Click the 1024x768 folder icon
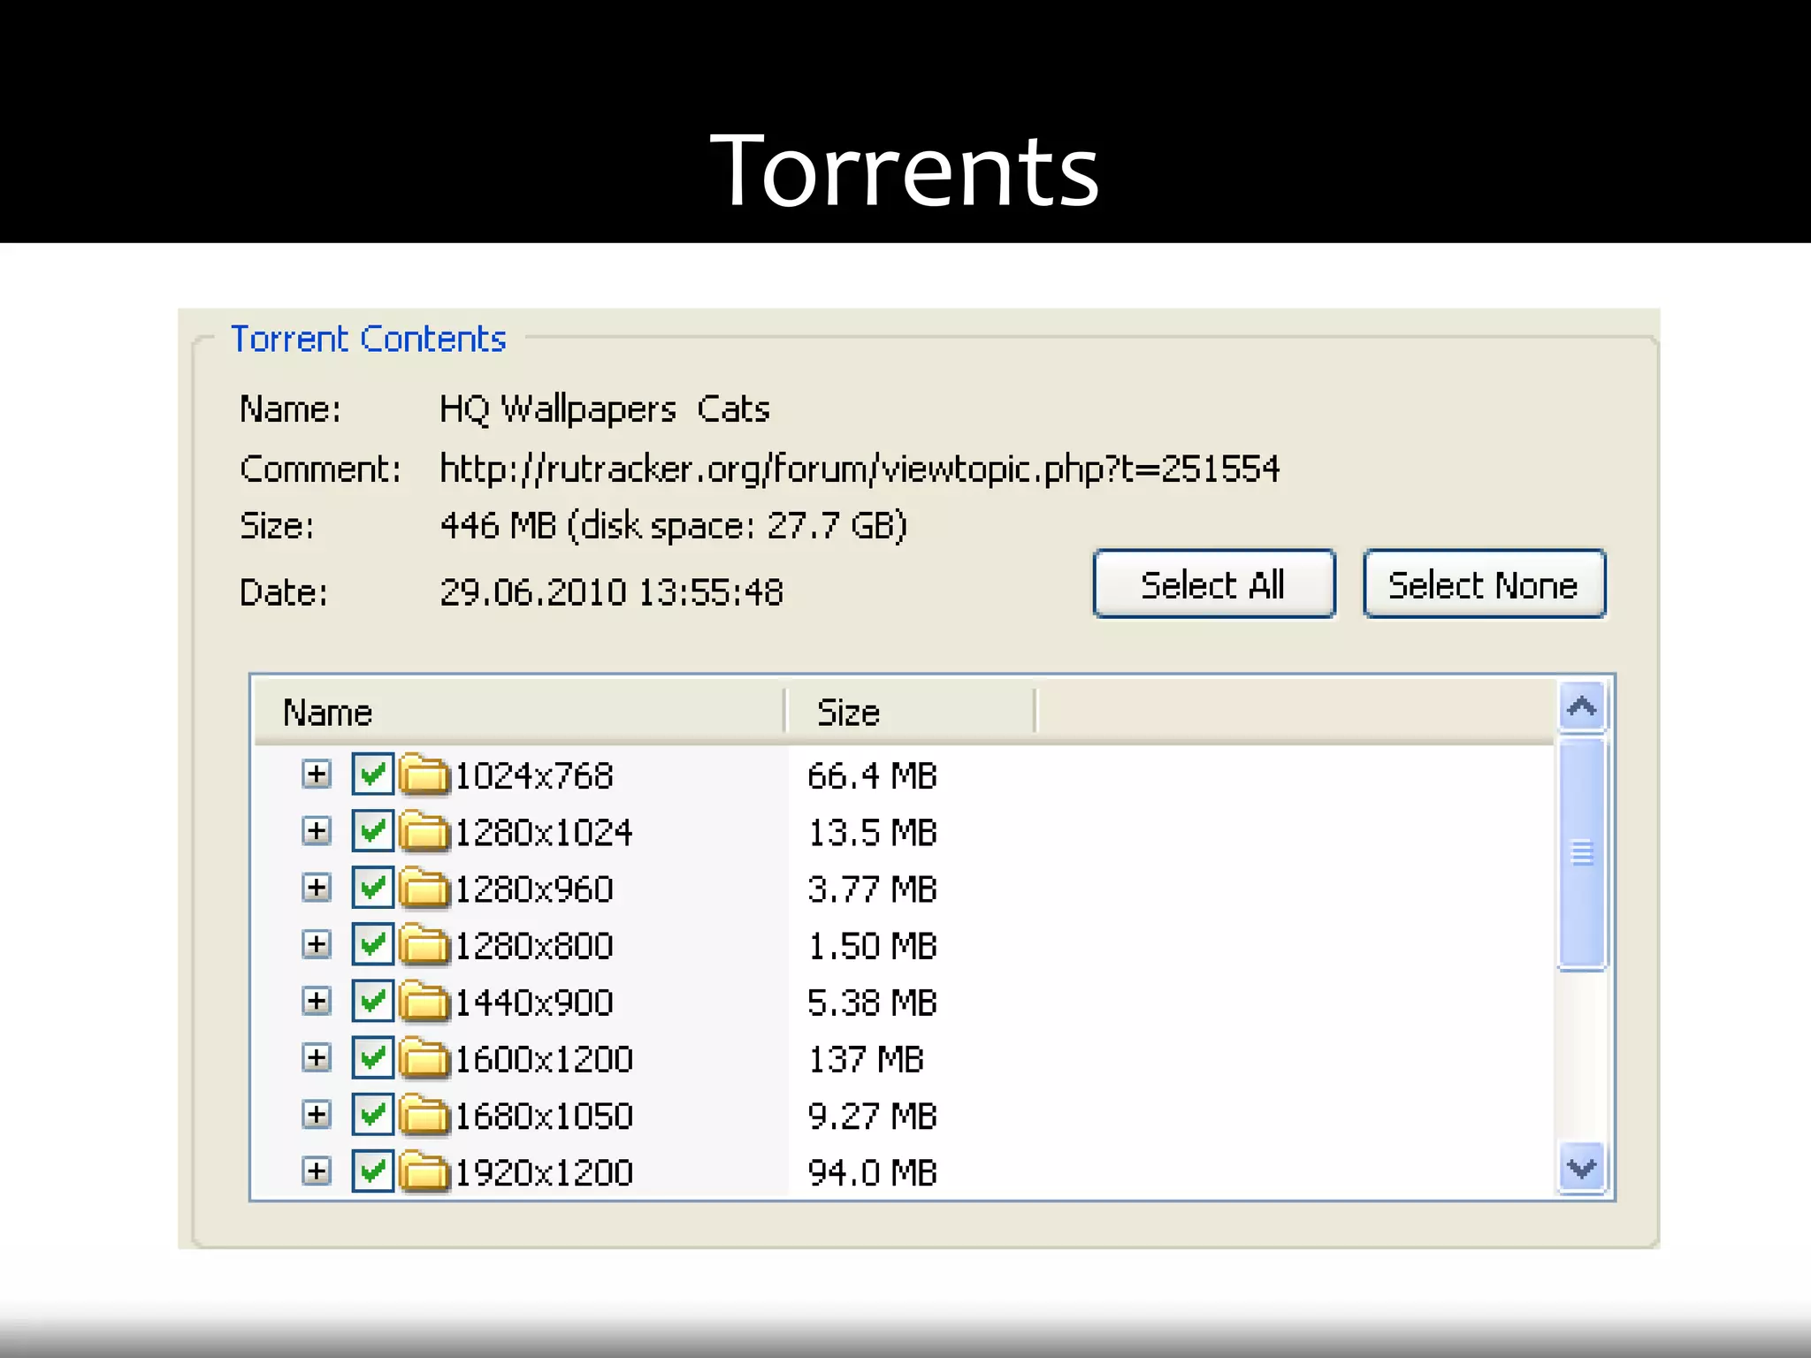The width and height of the screenshot is (1811, 1358). click(424, 775)
